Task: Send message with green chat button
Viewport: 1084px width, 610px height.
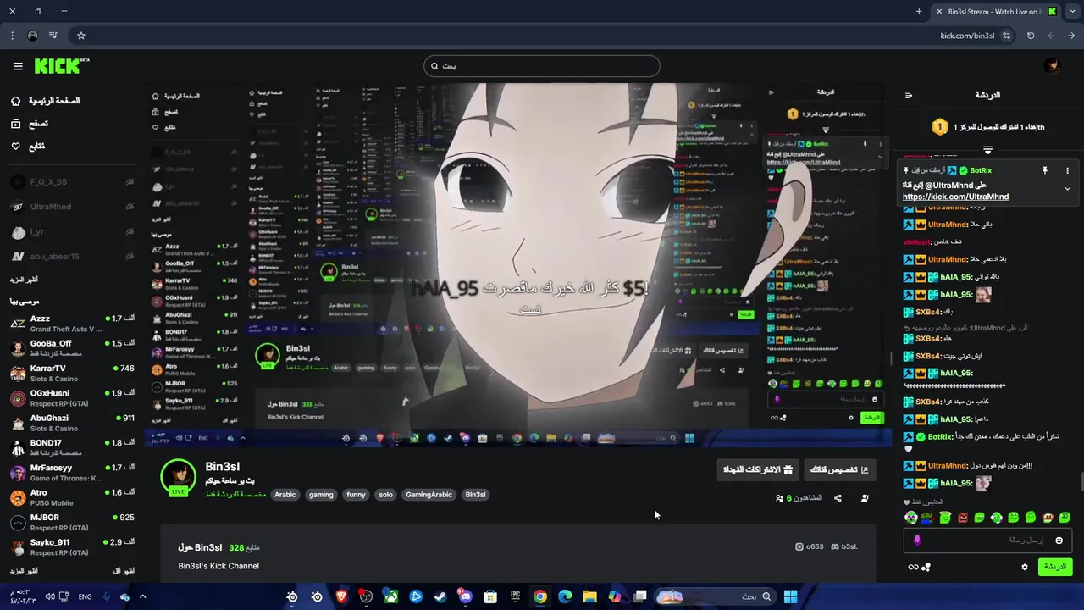Action: [x=1055, y=567]
